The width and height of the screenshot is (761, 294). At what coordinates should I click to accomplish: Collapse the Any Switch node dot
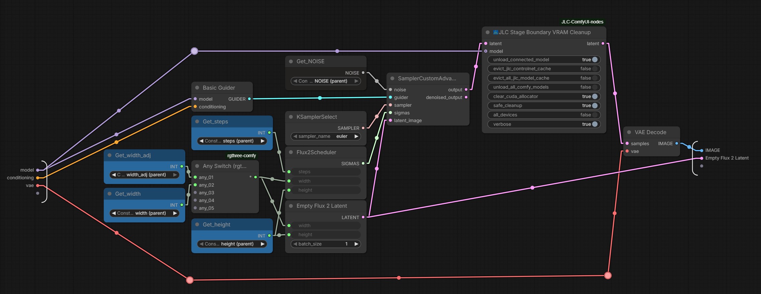[x=197, y=166]
